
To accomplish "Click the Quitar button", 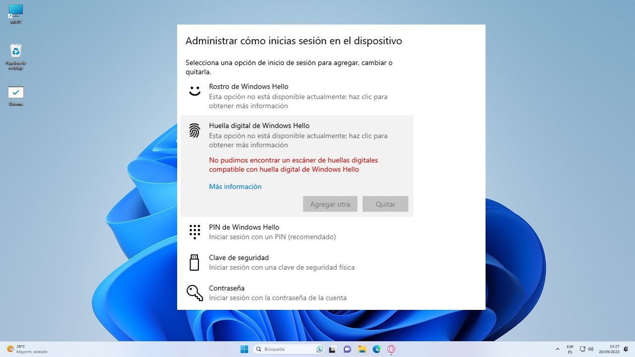I will [385, 204].
